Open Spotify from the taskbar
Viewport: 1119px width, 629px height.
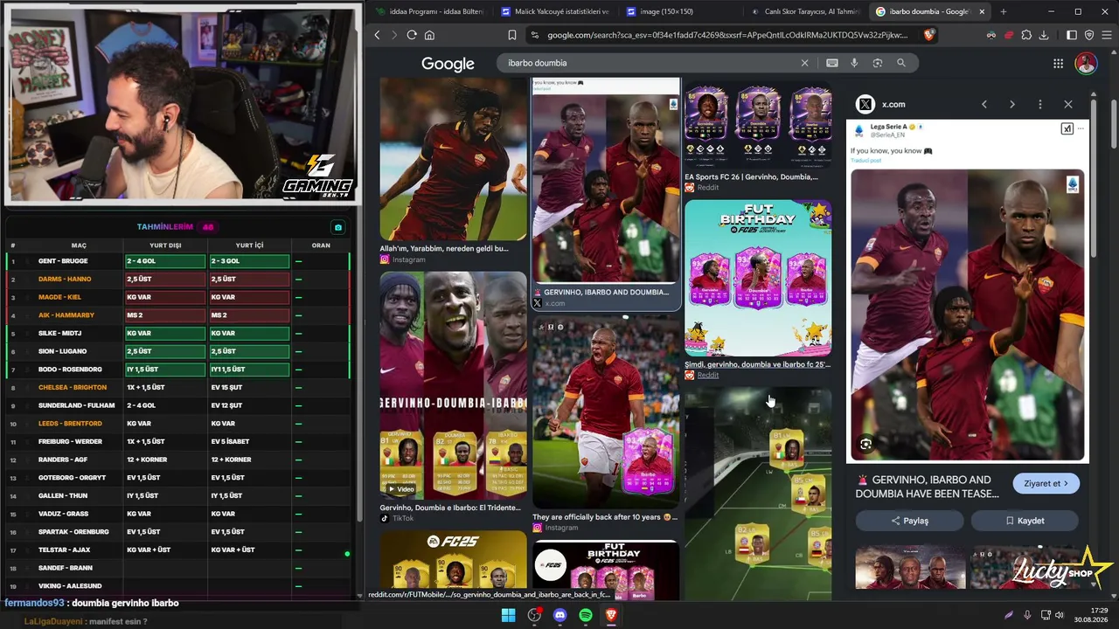click(x=586, y=615)
